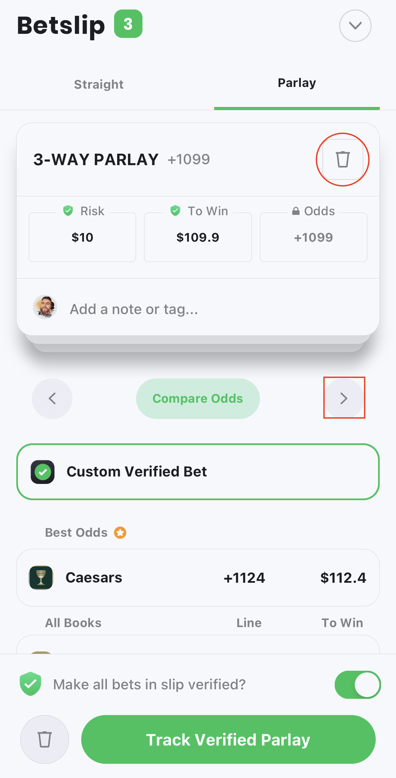Delete the 3-way parlay with trash icon
Viewport: 396px width, 778px height.
343,159
